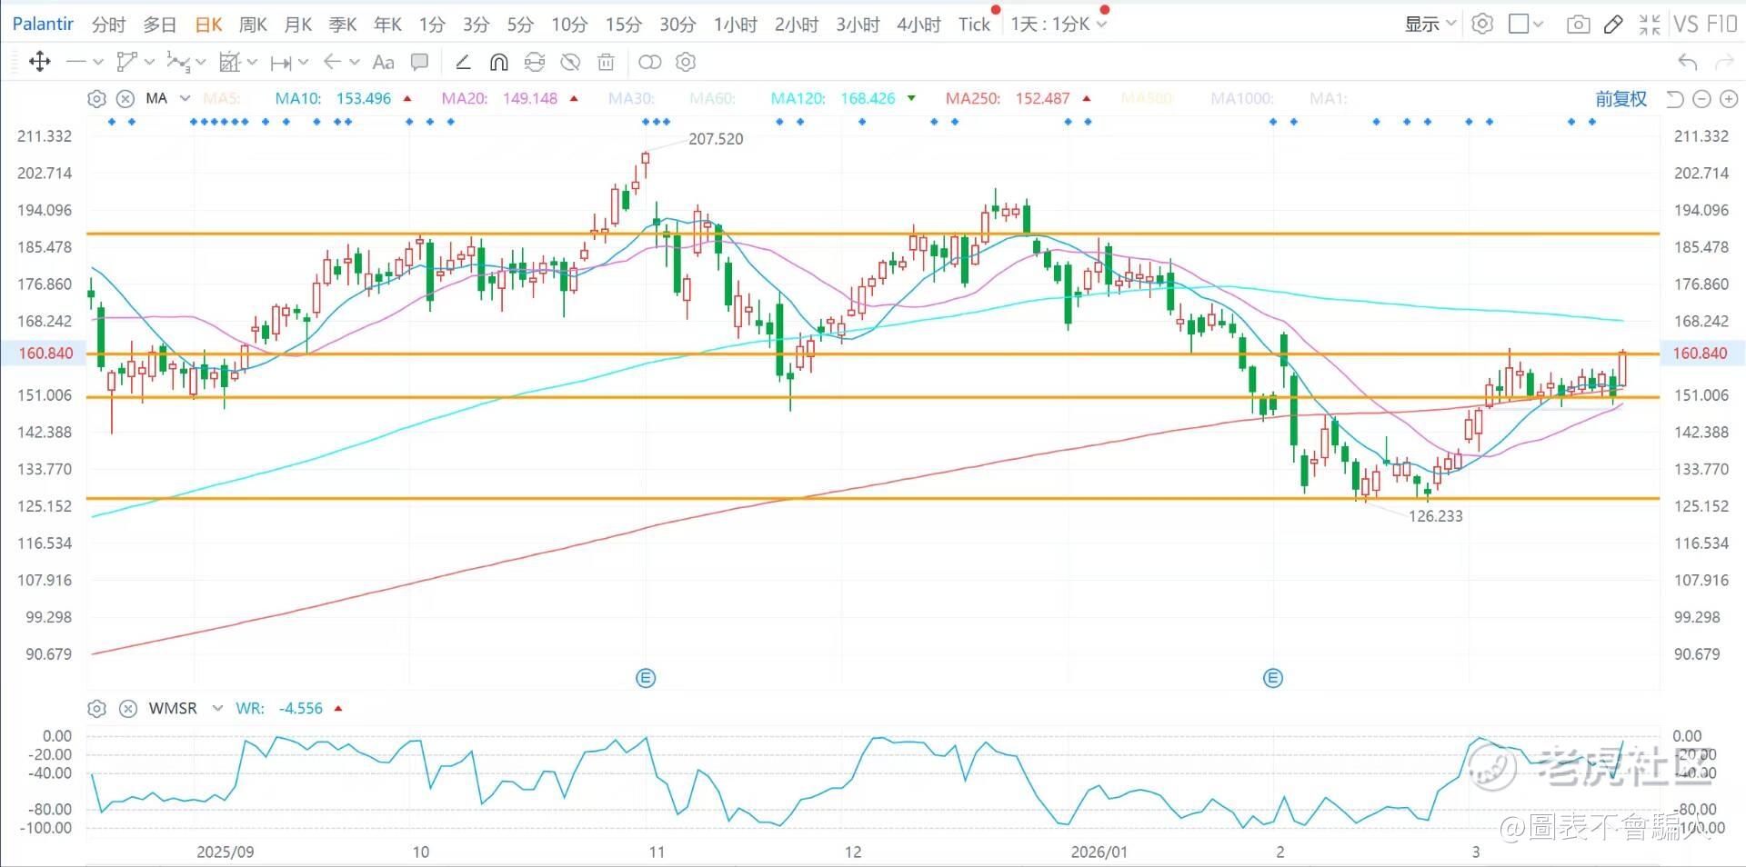Expand the line tool dropdown arrow

(98, 62)
